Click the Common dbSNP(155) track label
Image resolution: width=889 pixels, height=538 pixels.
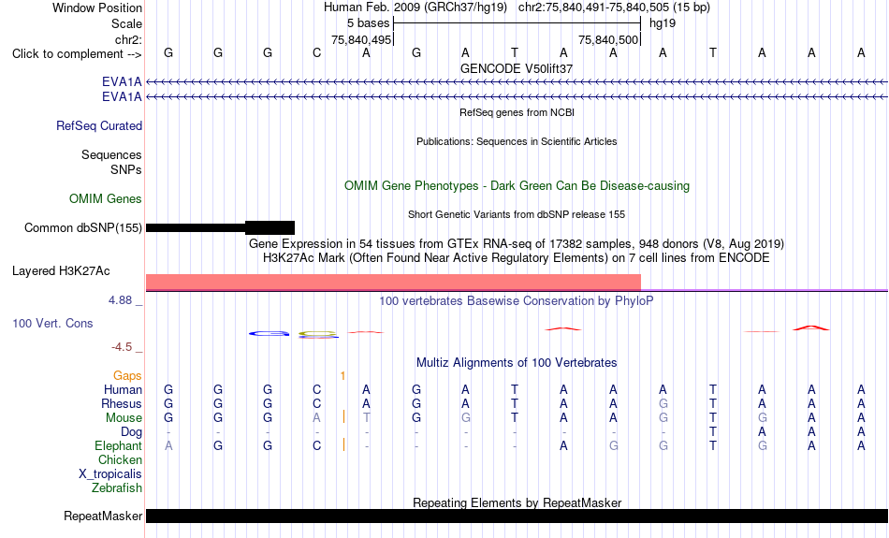point(82,228)
